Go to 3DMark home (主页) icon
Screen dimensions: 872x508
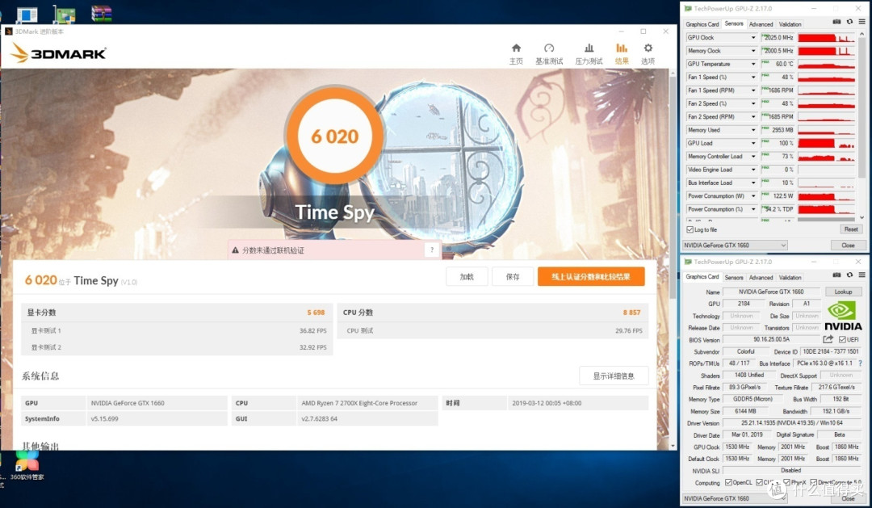pyautogui.click(x=516, y=48)
